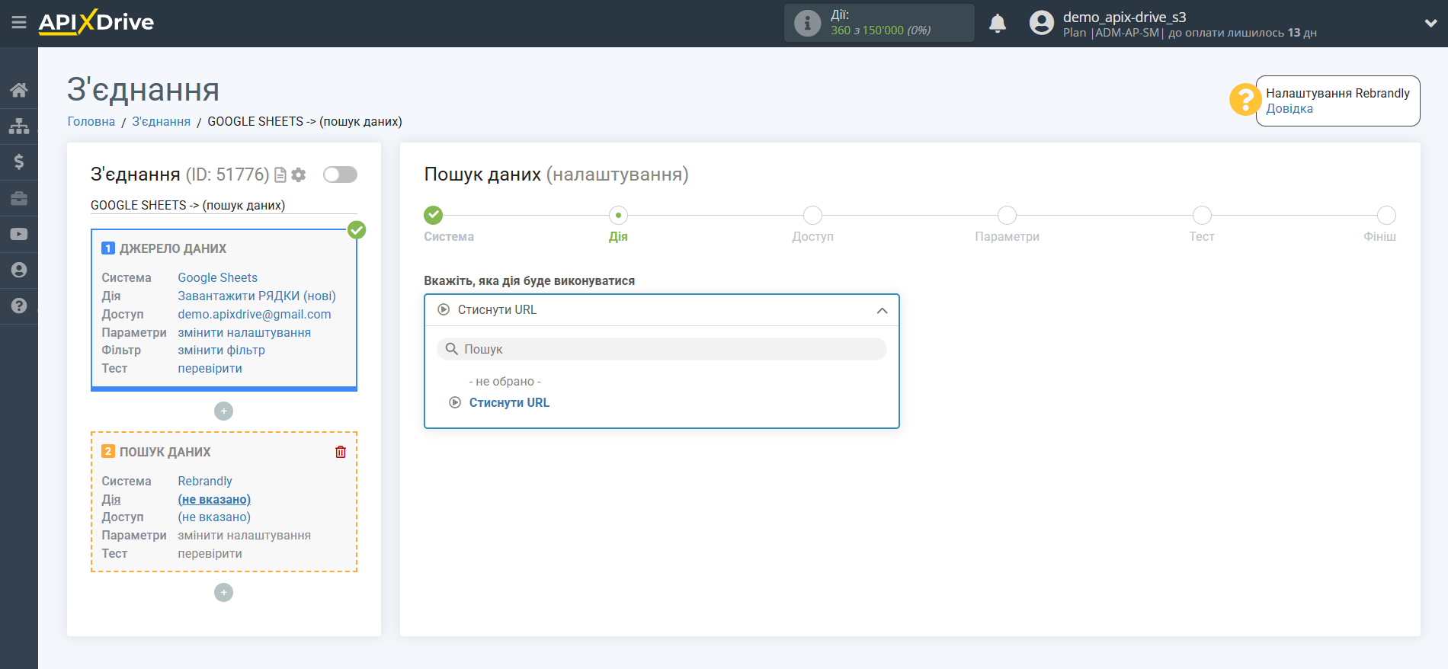
Task: Choose the "не обрано" option
Action: (x=505, y=381)
